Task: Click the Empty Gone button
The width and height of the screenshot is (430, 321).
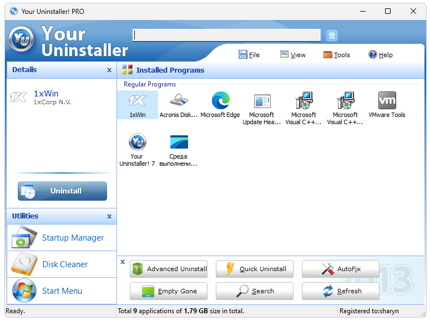Action: tap(169, 291)
